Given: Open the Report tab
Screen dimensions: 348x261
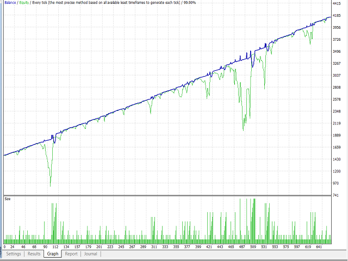Looking at the screenshot, I should click(x=71, y=254).
